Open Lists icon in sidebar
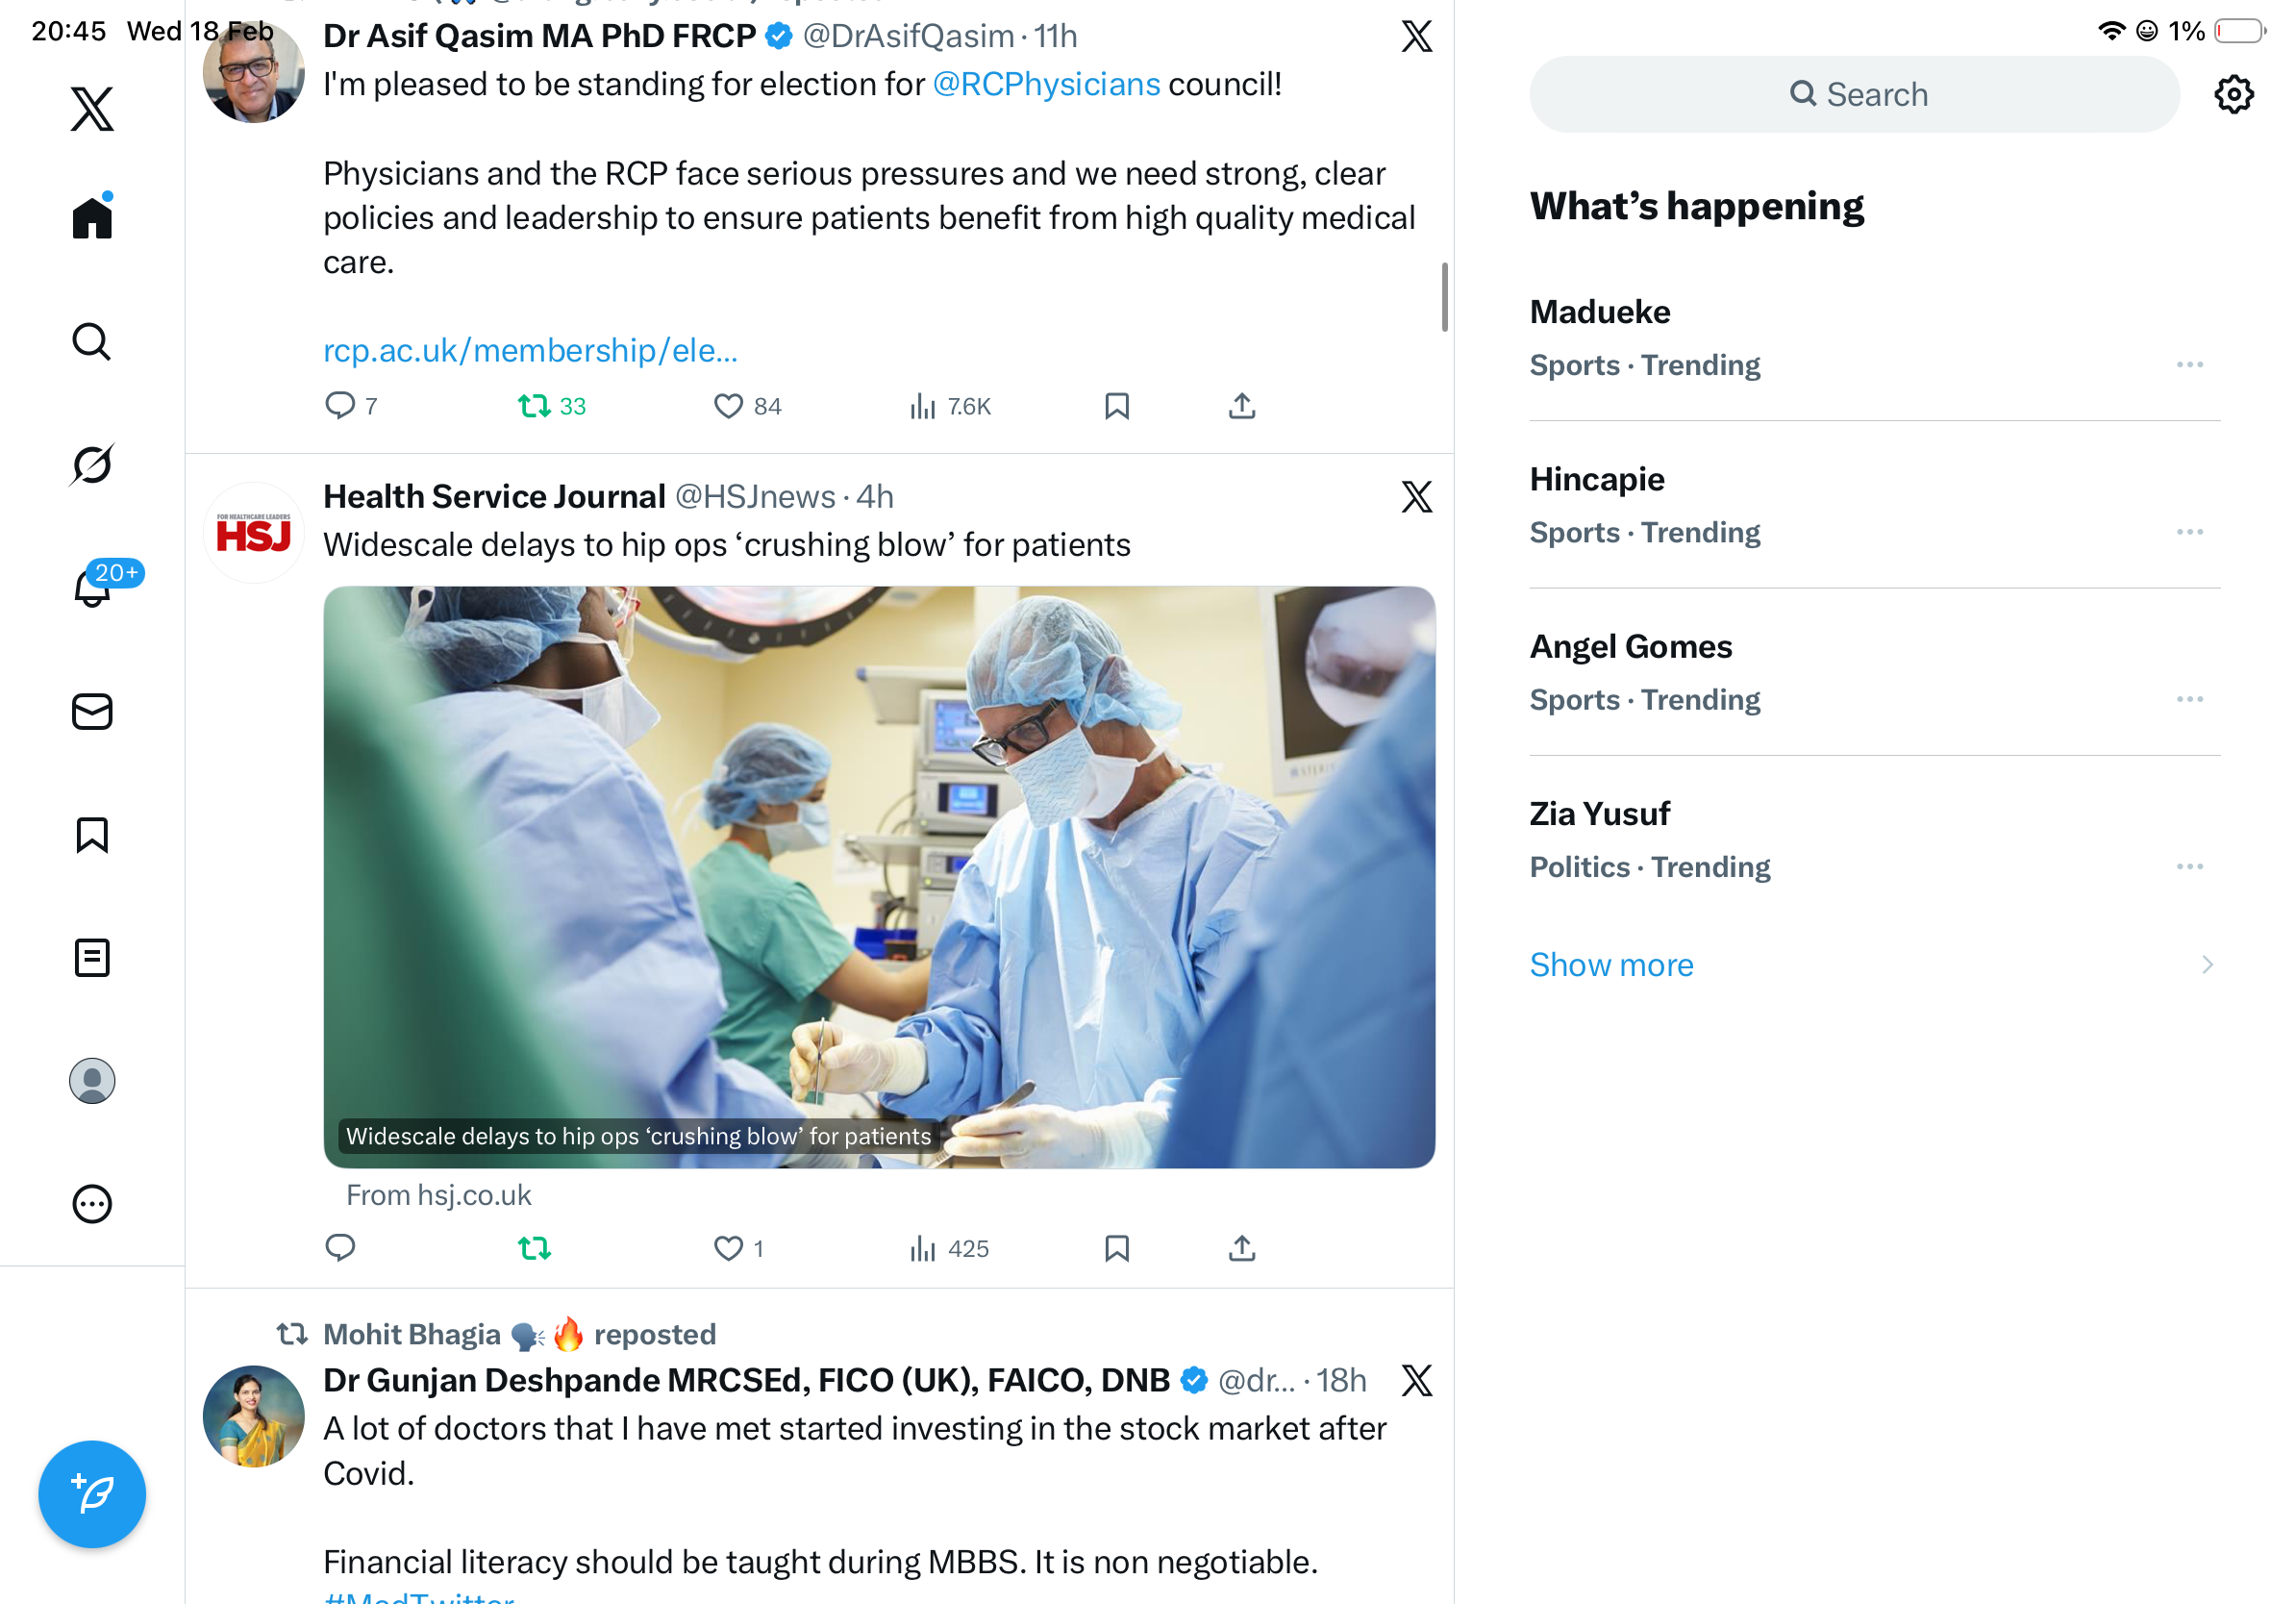Screen dimensions: 2296x1604 [92, 958]
